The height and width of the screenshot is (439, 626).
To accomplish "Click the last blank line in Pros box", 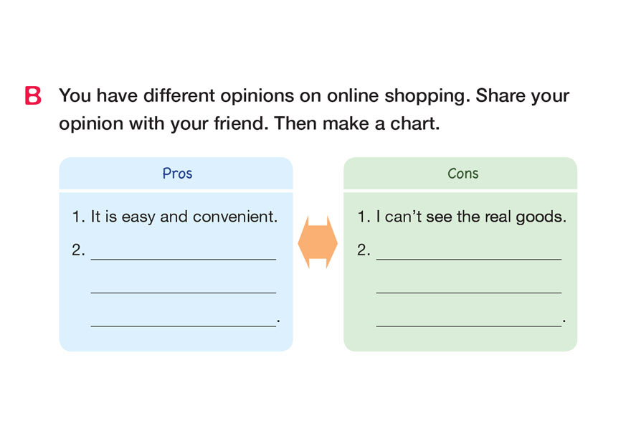I will pyautogui.click(x=184, y=324).
